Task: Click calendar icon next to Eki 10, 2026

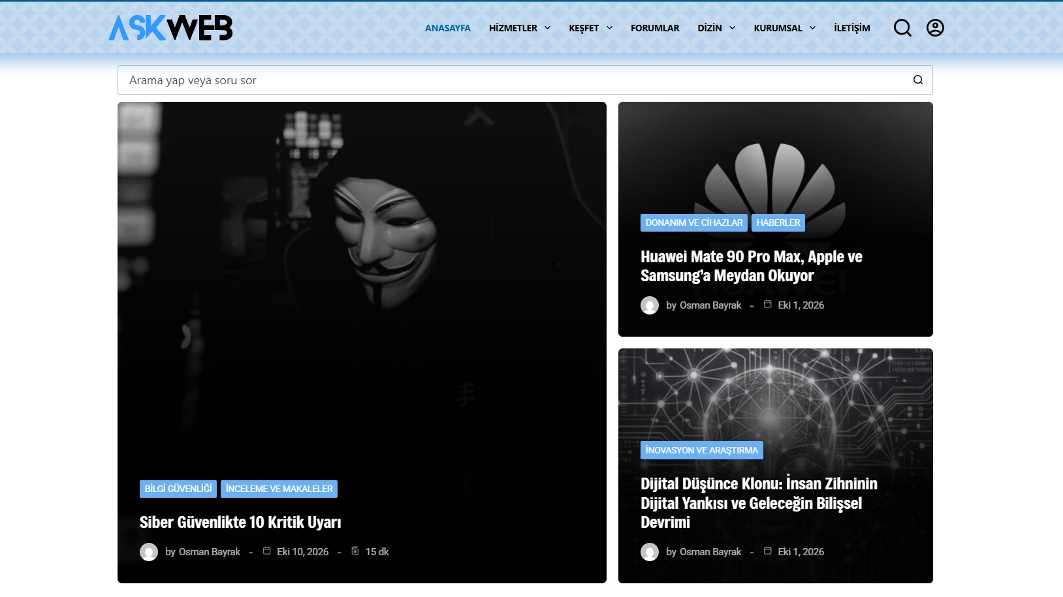Action: 267,551
